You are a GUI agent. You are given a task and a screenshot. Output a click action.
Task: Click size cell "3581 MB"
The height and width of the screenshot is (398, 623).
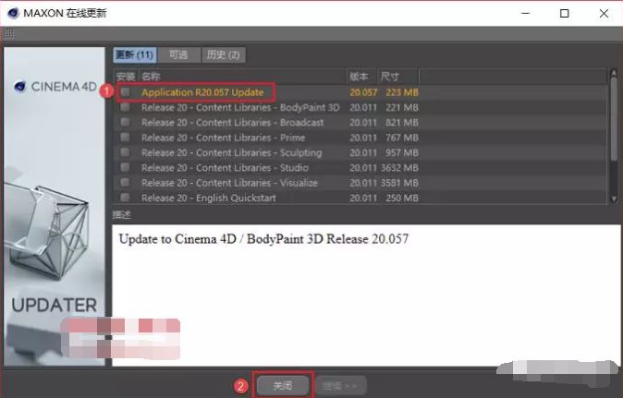coord(399,183)
